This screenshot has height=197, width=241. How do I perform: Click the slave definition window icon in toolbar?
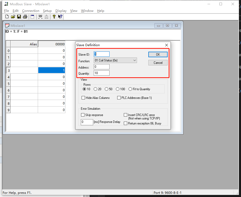coord(32,17)
